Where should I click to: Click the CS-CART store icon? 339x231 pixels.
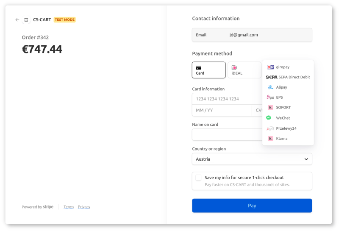pyautogui.click(x=26, y=20)
